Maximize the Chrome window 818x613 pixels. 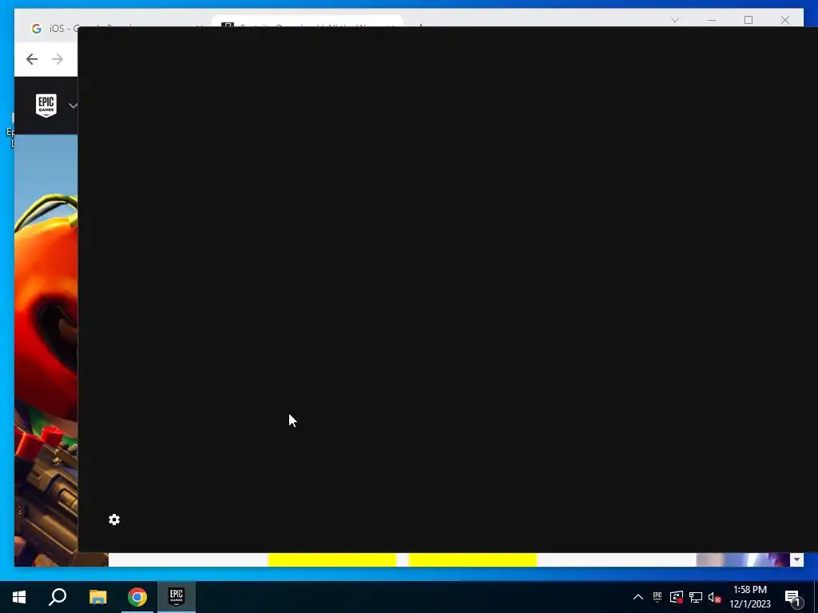click(748, 20)
